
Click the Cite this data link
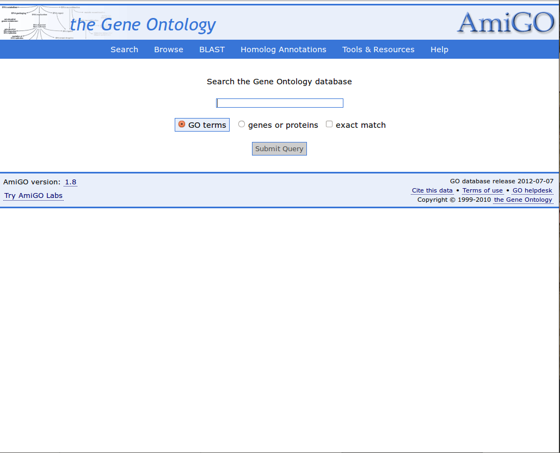432,190
